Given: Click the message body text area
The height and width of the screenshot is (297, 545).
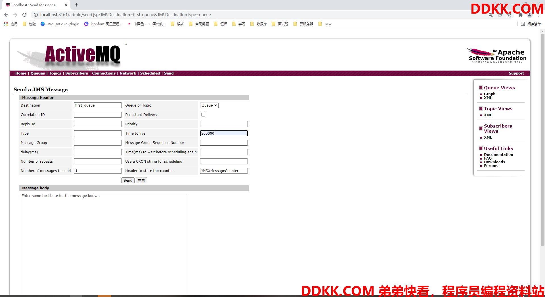Looking at the screenshot, I should 104,244.
